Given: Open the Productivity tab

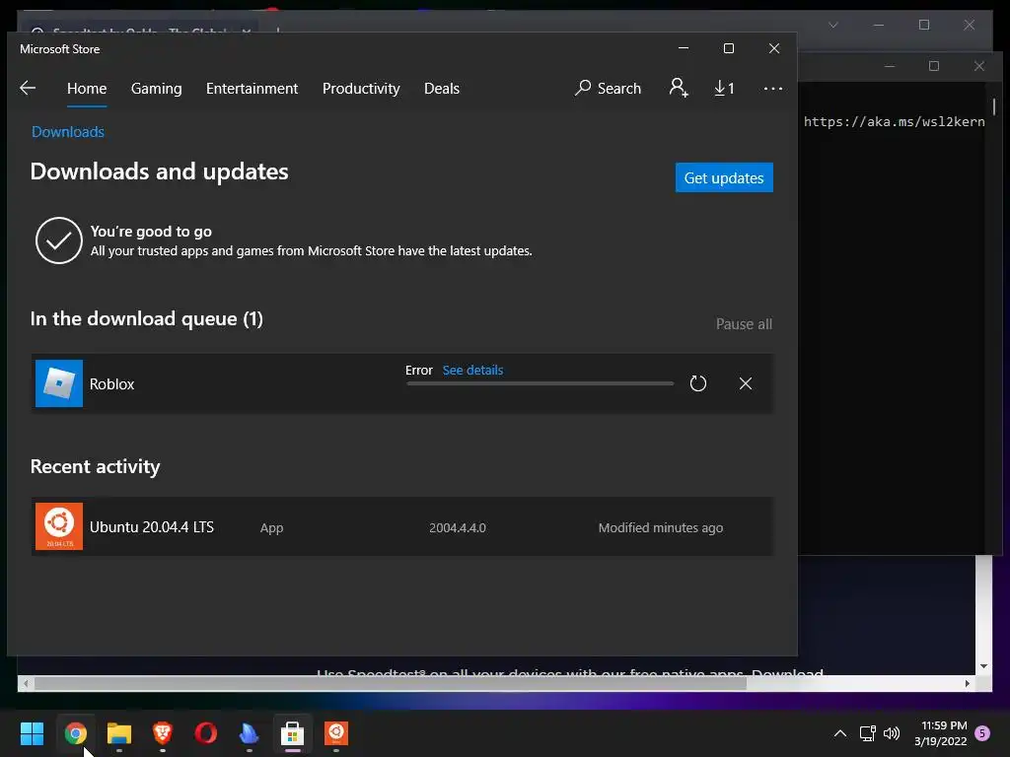Looking at the screenshot, I should [x=361, y=89].
